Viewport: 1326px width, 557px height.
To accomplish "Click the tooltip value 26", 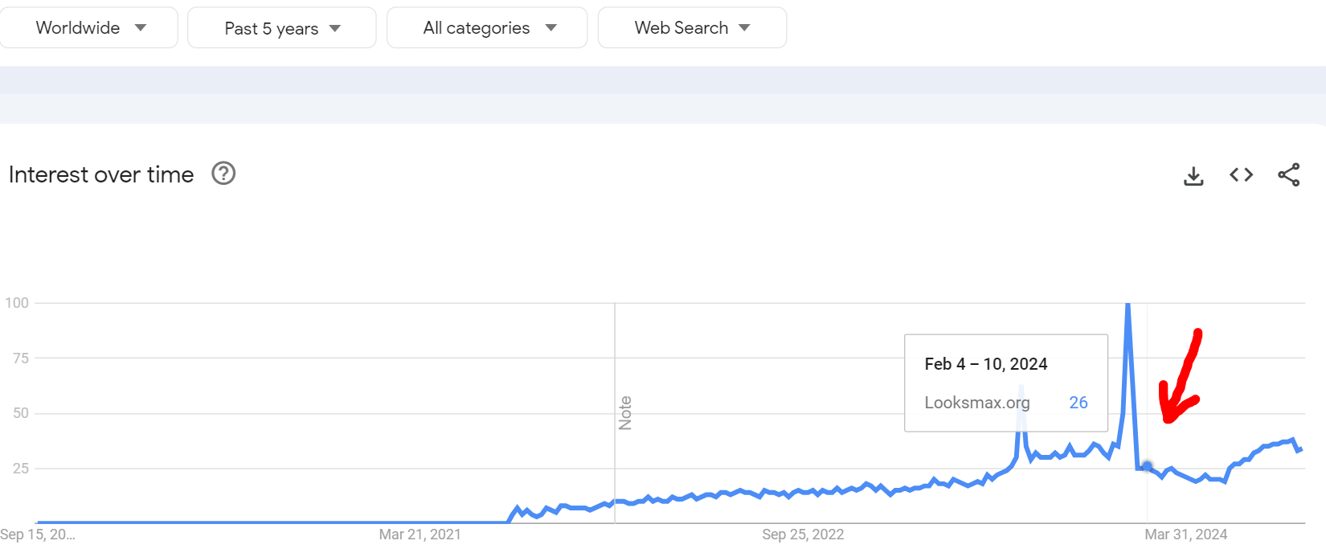I will pyautogui.click(x=1078, y=403).
